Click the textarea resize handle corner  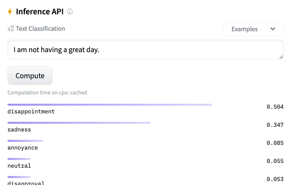[281, 57]
